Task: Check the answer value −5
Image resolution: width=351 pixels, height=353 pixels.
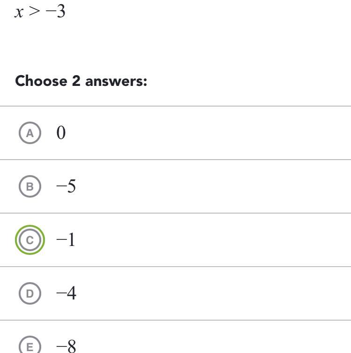Action: [66, 187]
